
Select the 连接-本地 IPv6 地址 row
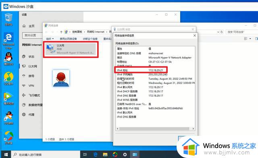[155, 108]
